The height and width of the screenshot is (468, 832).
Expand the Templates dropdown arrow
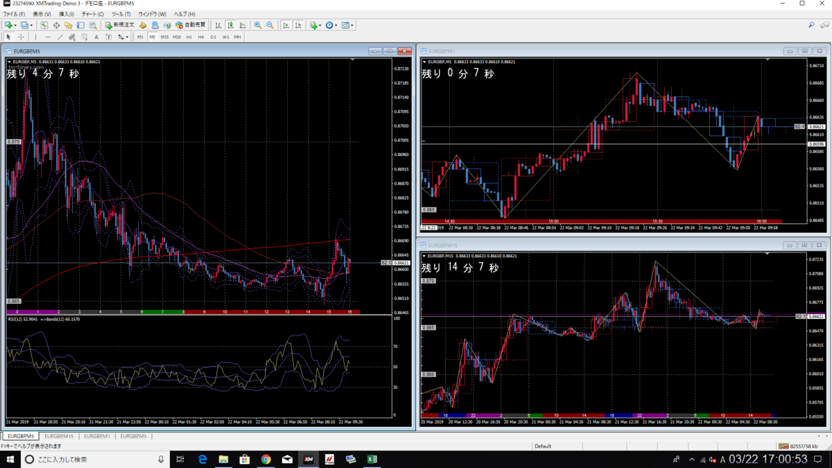coord(352,25)
